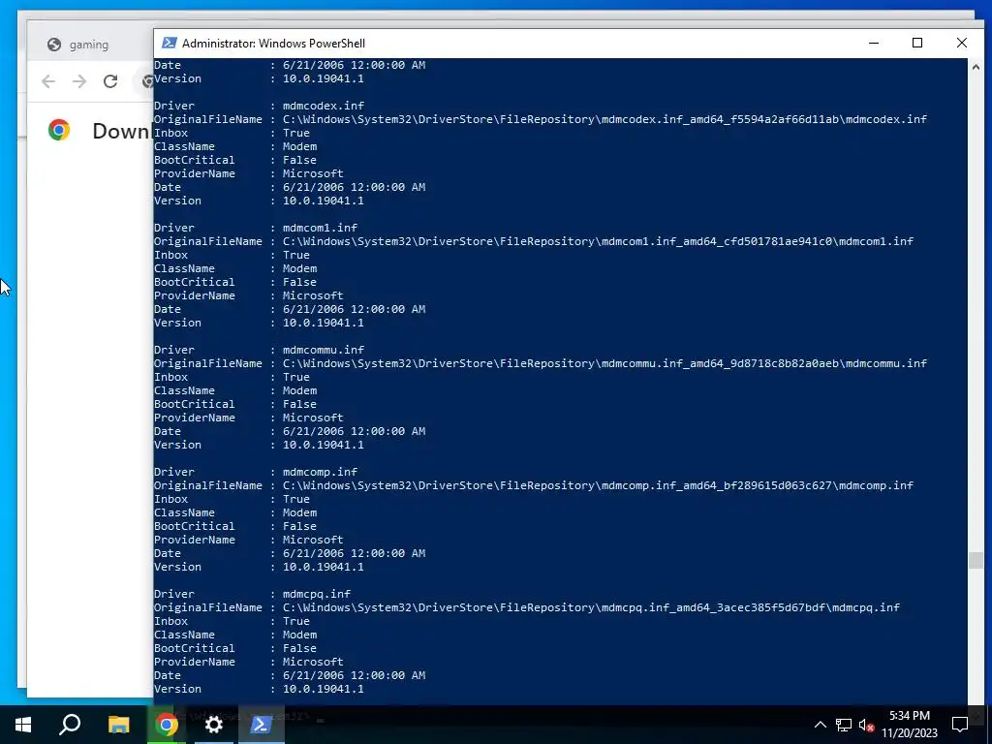Click the mdmcpq.inf OriginalFileName path

tap(591, 607)
